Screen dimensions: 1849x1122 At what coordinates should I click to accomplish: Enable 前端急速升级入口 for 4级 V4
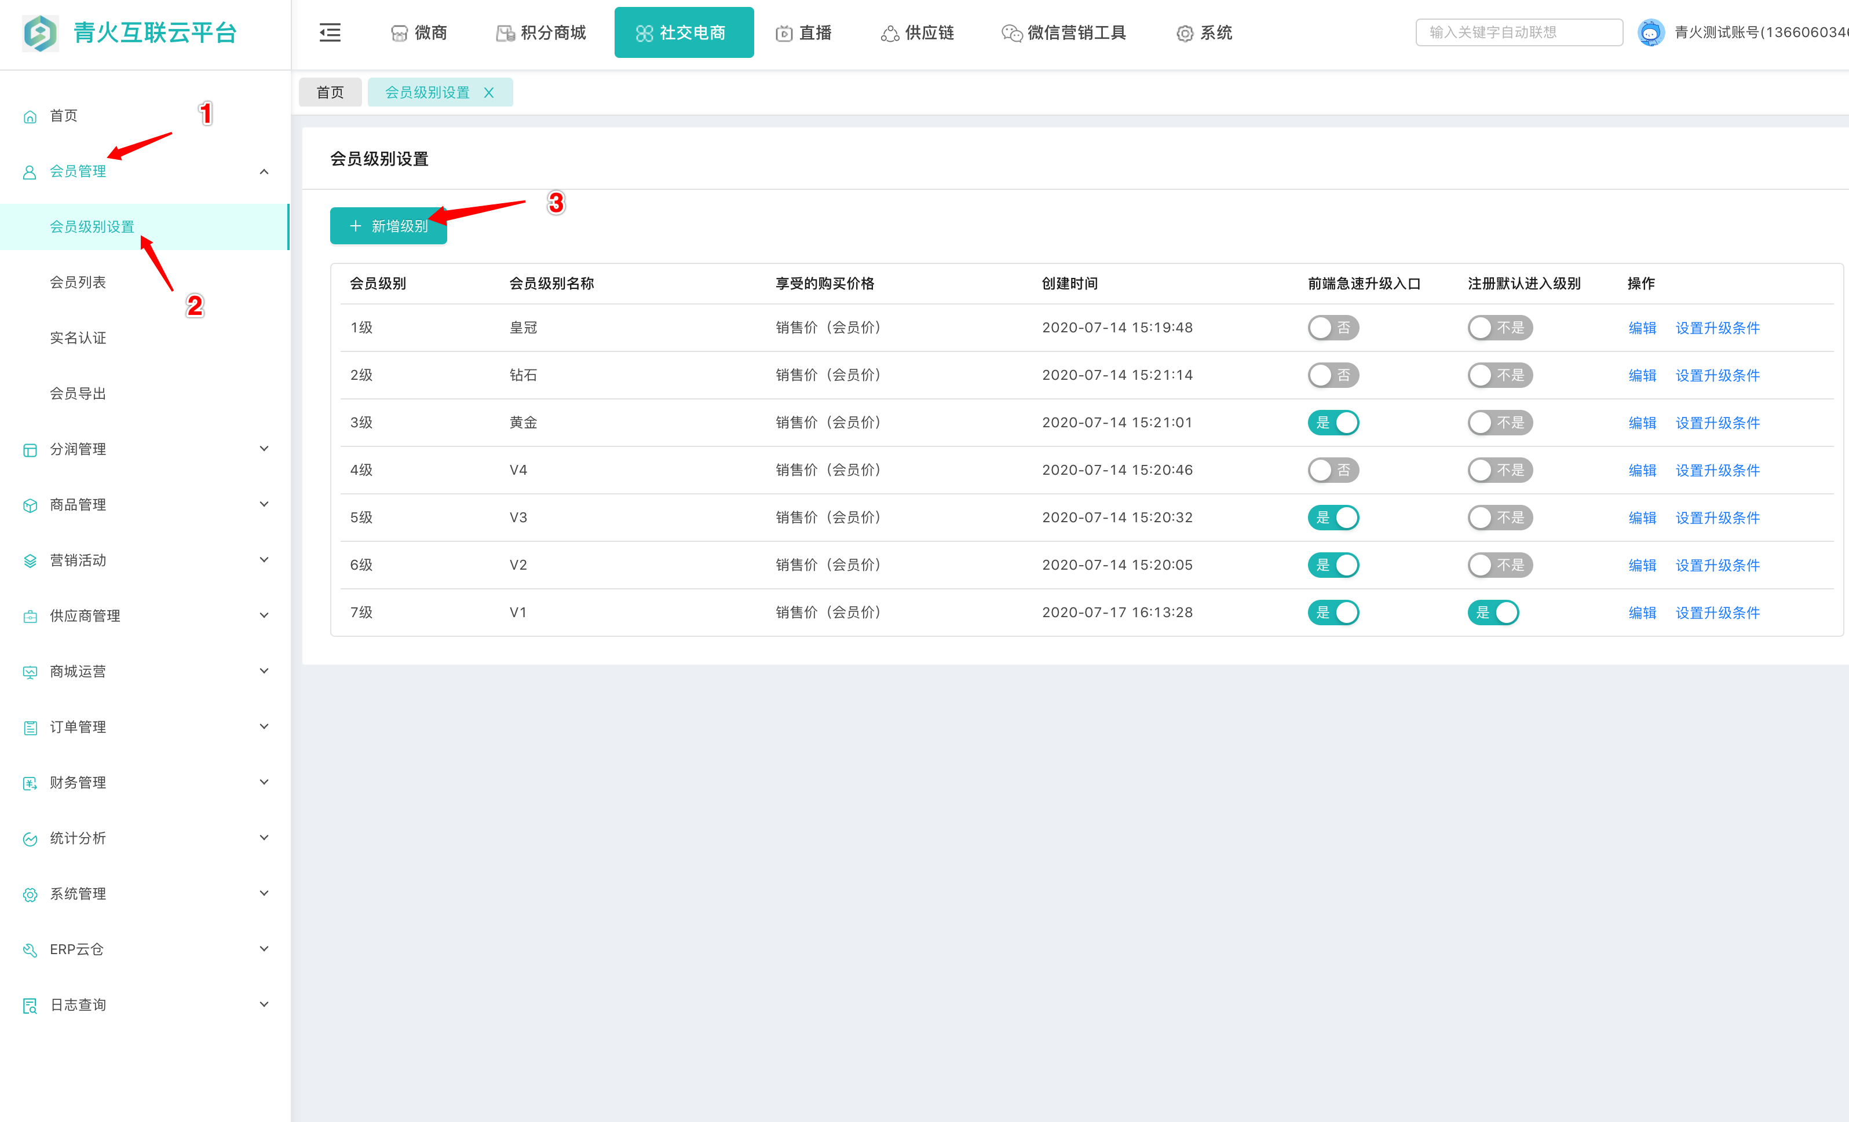click(1333, 470)
